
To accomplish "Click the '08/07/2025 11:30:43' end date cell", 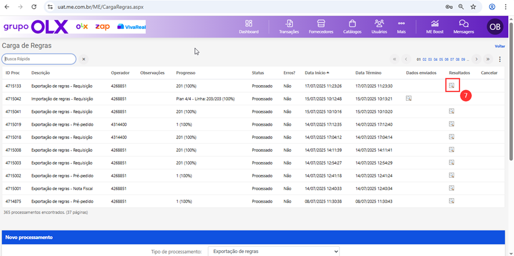I will coord(374,201).
